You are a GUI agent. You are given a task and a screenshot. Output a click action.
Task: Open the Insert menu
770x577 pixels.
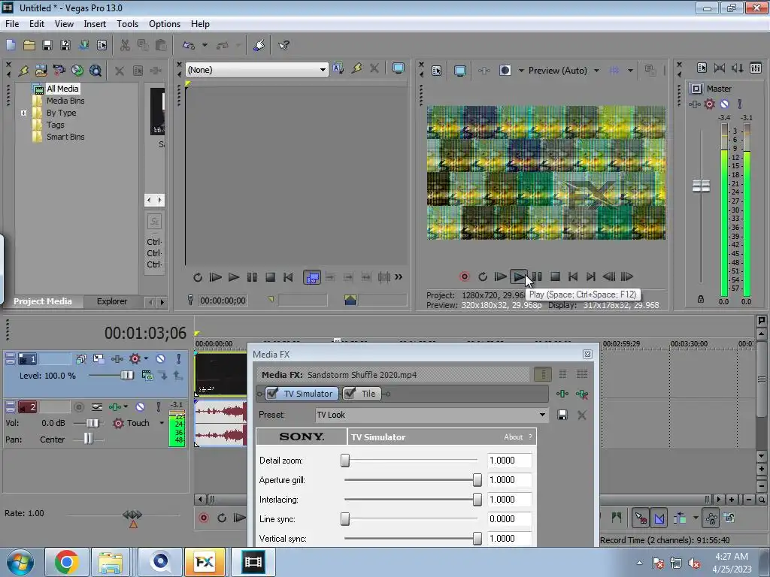[x=95, y=24]
